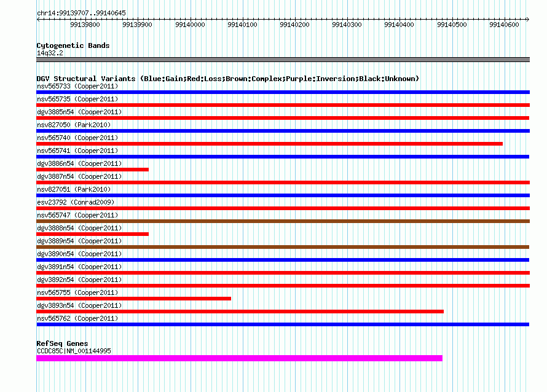The width and height of the screenshot is (547, 392).
Task: Click the short red bar under dgv3888n54
Action: pyautogui.click(x=92, y=234)
